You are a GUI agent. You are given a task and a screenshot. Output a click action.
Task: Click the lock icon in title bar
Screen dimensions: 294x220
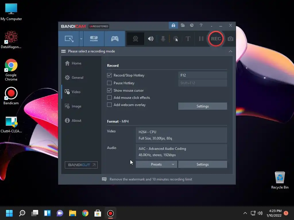pos(173,25)
